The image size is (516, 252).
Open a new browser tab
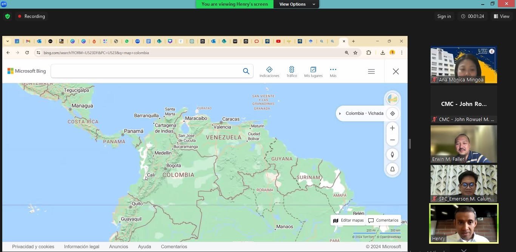click(x=354, y=41)
